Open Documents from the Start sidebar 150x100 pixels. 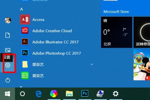click(7, 35)
